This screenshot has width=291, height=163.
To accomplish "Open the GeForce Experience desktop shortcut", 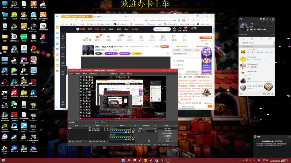I will point(5,128).
